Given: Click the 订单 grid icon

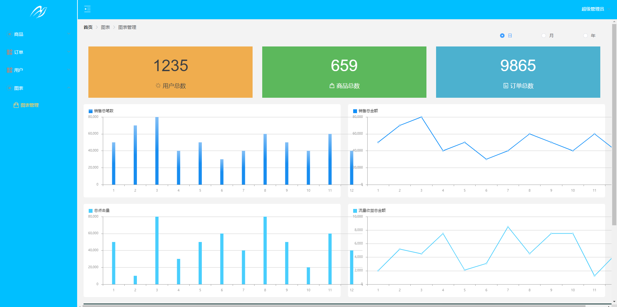Looking at the screenshot, I should click(x=10, y=52).
